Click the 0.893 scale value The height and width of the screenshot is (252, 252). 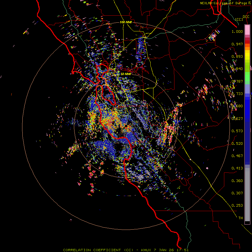(237, 56)
